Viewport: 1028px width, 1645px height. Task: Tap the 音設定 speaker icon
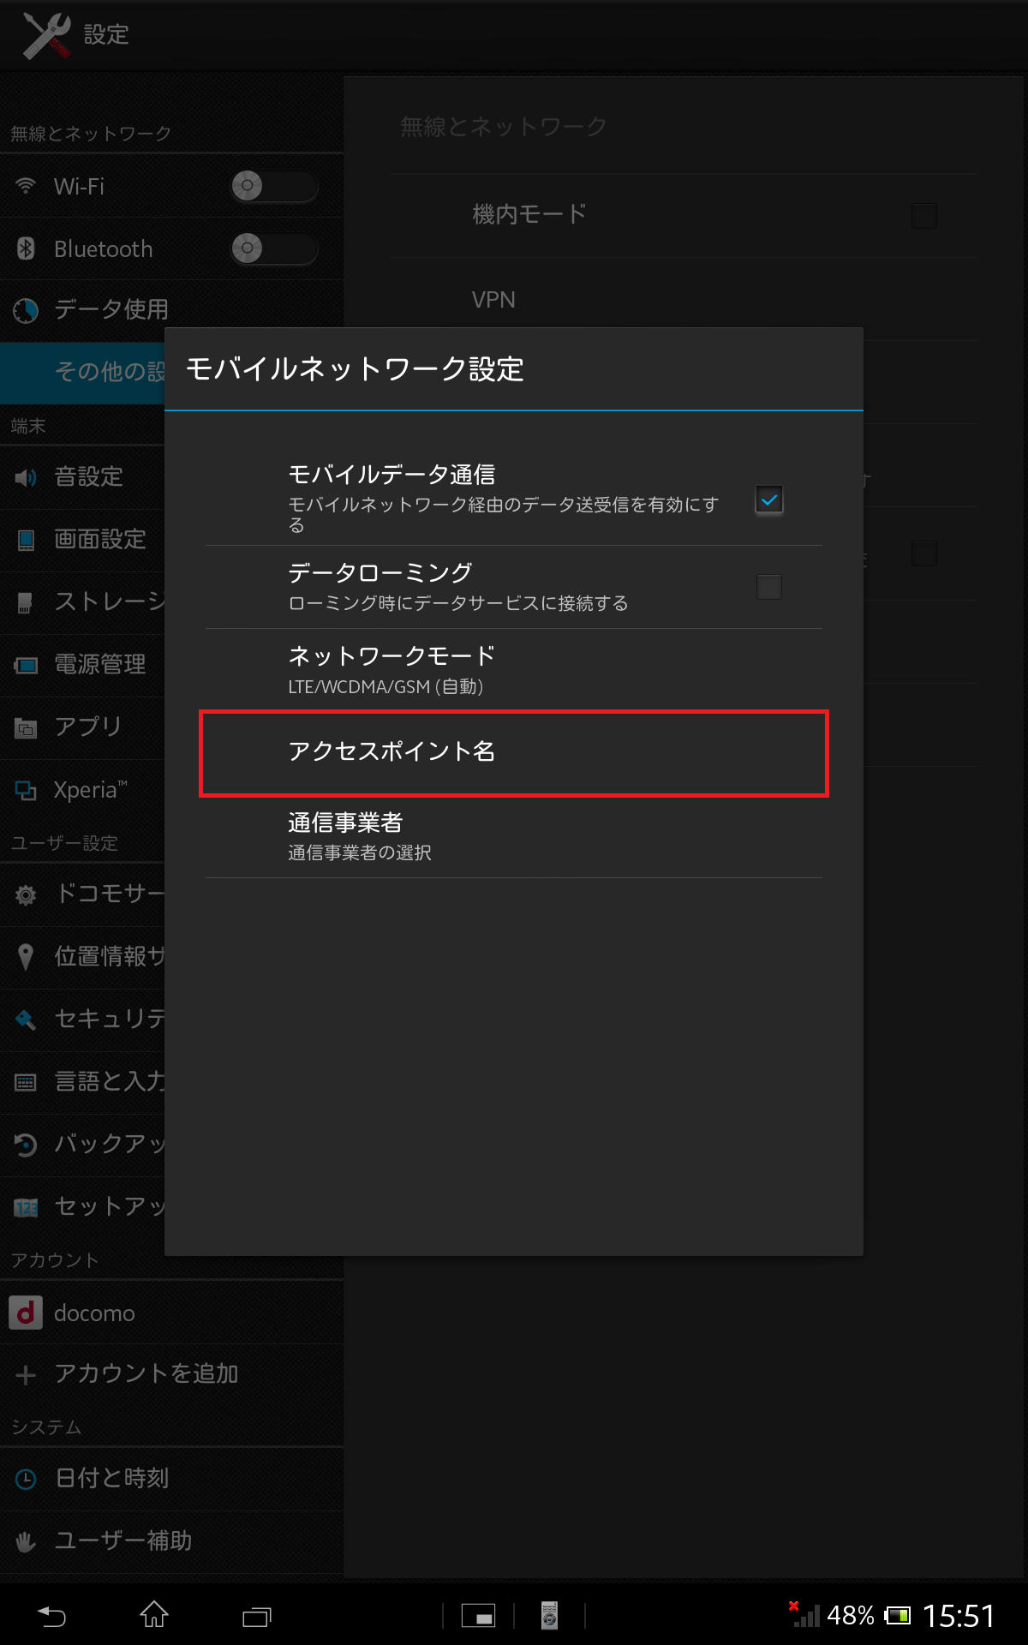pos(26,477)
